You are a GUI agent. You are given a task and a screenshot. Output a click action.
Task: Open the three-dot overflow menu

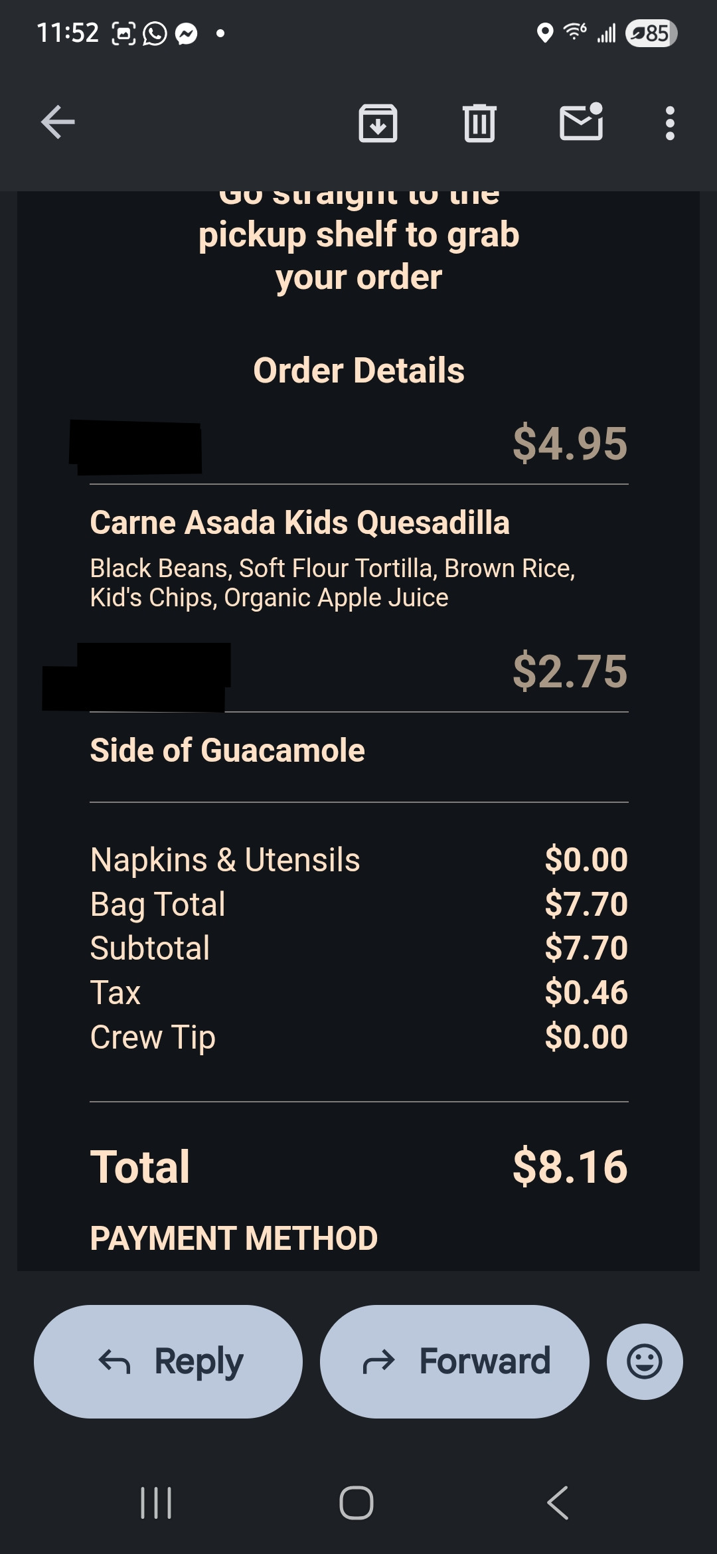(x=670, y=123)
